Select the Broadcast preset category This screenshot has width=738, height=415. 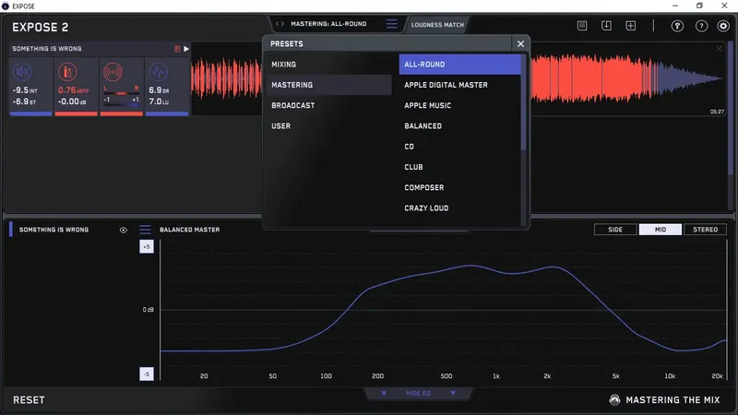[328, 105]
